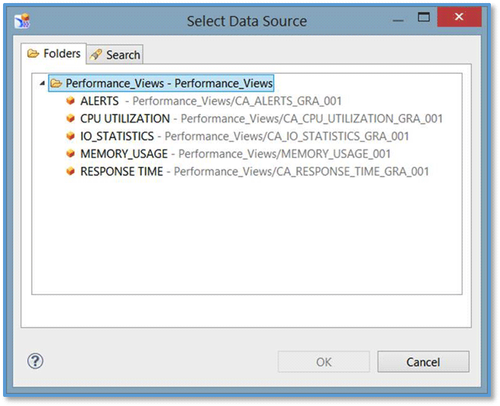Viewport: 500px width, 406px height.
Task: Select the Performance_Views root folder label
Action: click(x=168, y=83)
